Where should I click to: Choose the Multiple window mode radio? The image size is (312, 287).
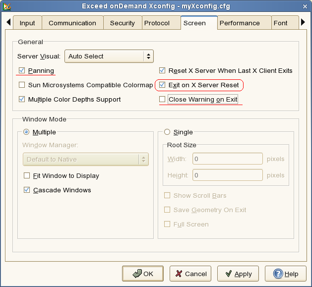coord(26,132)
